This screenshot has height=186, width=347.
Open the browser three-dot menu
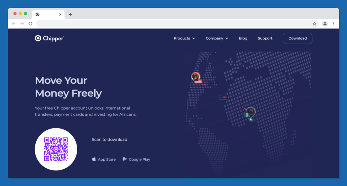click(x=333, y=24)
